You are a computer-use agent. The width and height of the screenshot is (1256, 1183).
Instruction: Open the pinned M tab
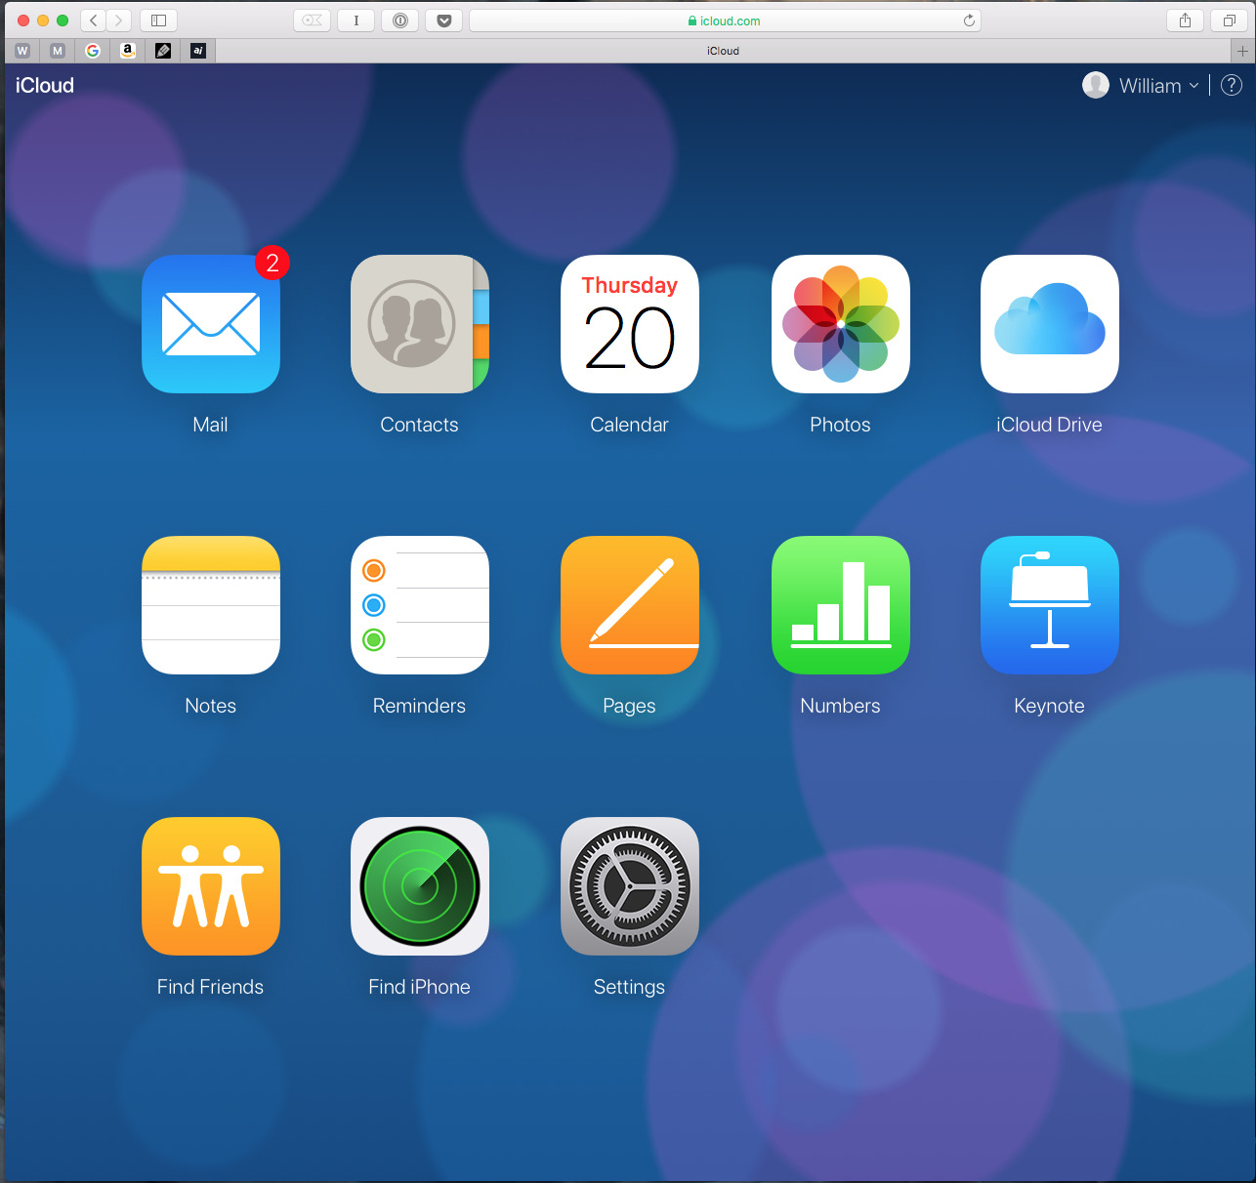tap(58, 51)
